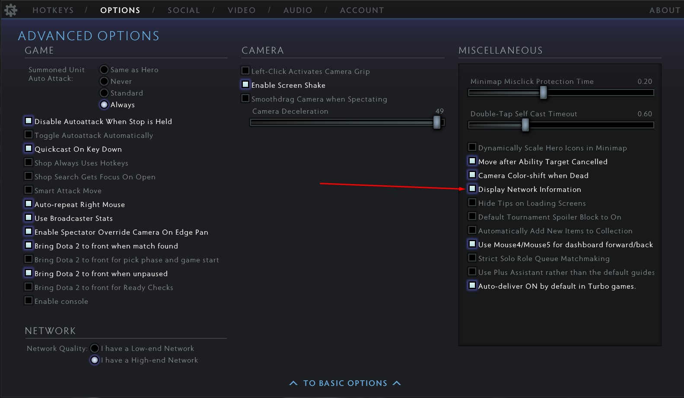Viewport: 684px width, 398px height.
Task: Select Standard summoned unit auto attack
Action: click(104, 93)
